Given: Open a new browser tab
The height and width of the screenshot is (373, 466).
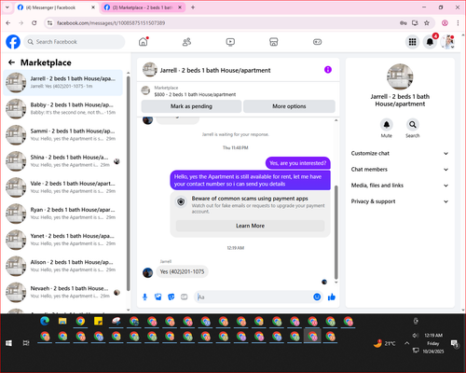Looking at the screenshot, I should [193, 7].
